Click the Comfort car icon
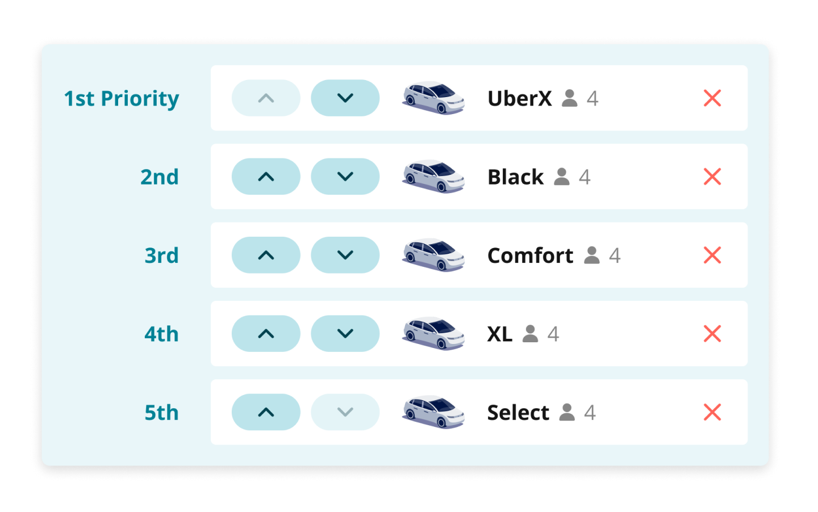This screenshot has width=818, height=512. (x=433, y=255)
